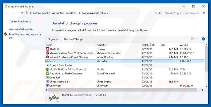This screenshot has height=107, width=211.
Task: Open the Organize dropdown menu
Action: pos(54,39)
